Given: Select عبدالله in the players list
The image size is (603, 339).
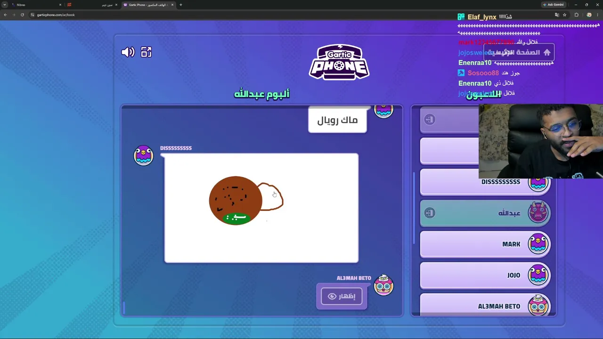Looking at the screenshot, I should point(485,213).
